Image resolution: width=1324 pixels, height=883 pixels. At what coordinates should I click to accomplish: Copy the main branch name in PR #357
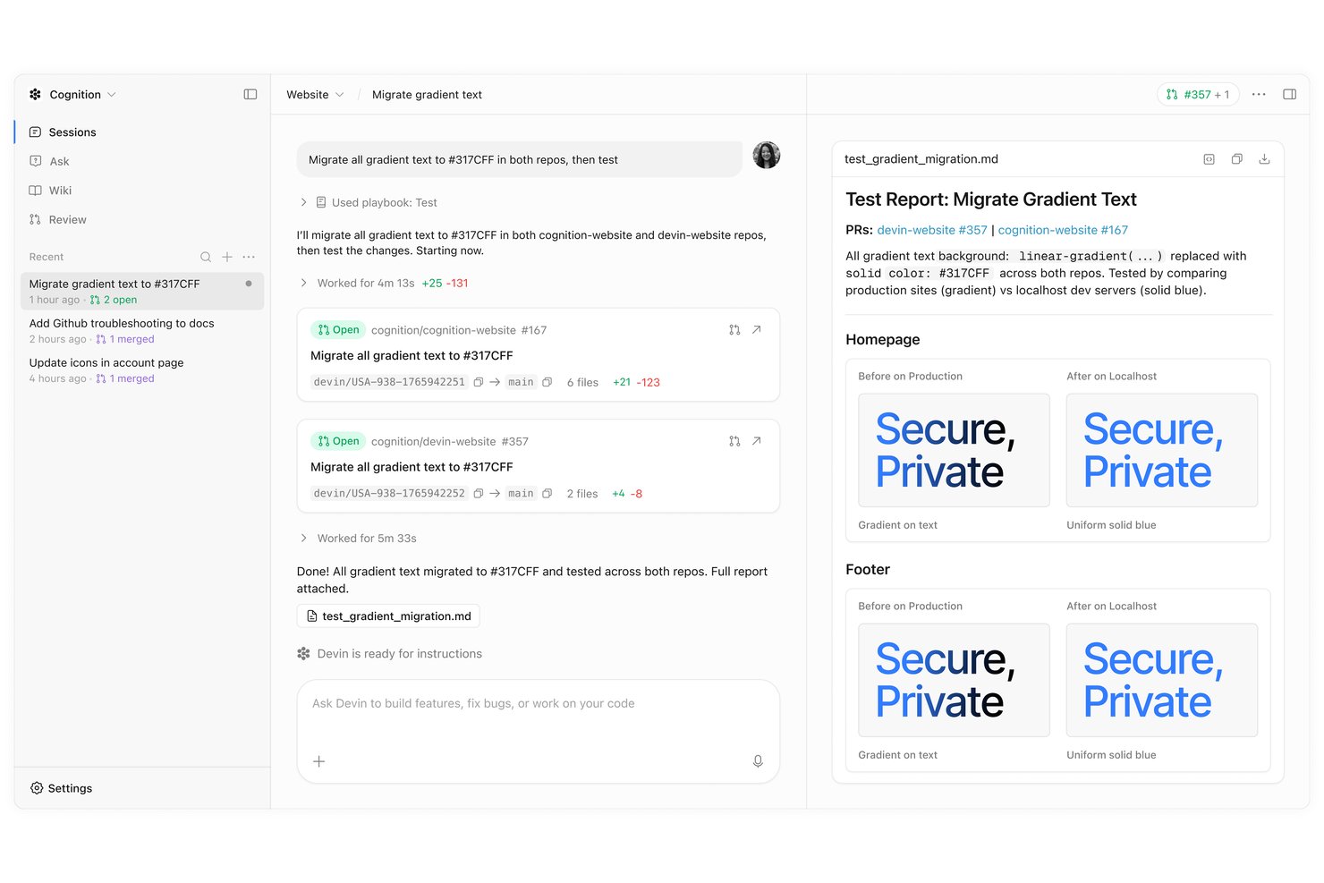(547, 494)
